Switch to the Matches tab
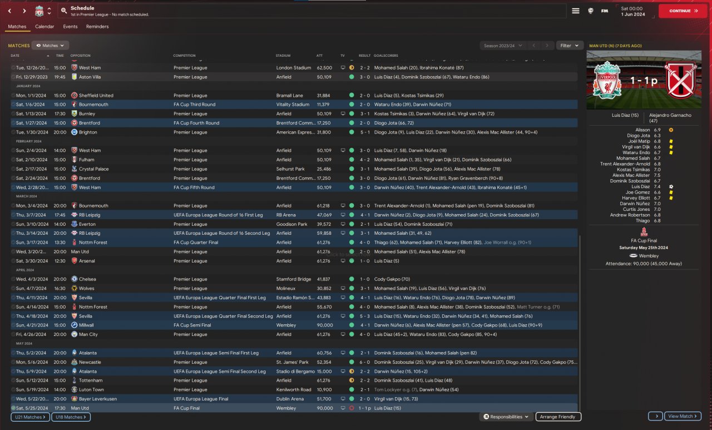 click(17, 27)
